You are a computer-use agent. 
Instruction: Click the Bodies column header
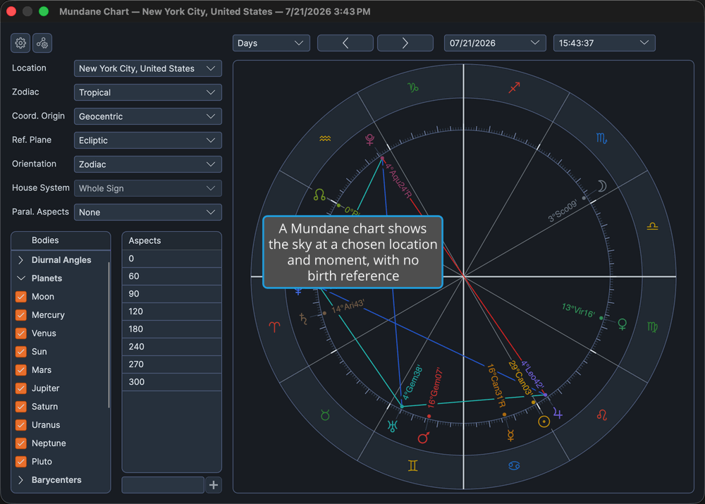click(61, 240)
